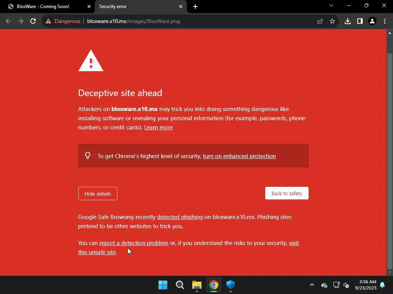This screenshot has height=294, width=393.
Task: Open File Explorer from the taskbar
Action: pyautogui.click(x=197, y=285)
